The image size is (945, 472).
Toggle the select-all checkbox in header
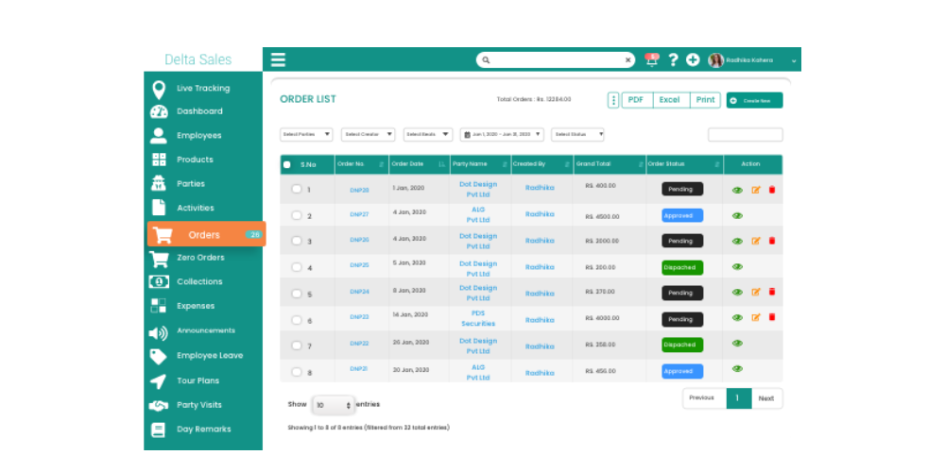[287, 164]
